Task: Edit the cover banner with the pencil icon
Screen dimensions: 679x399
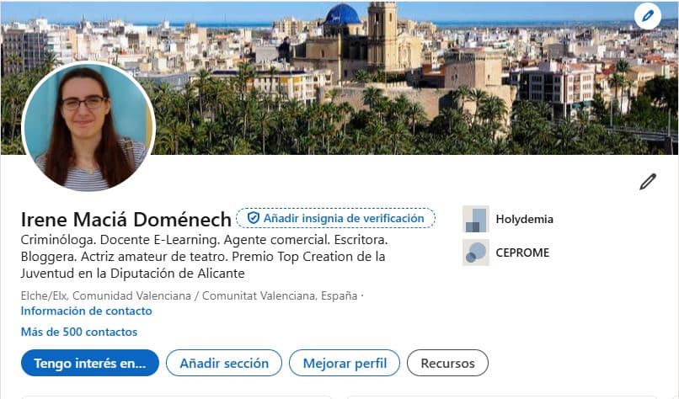Action: tap(647, 17)
